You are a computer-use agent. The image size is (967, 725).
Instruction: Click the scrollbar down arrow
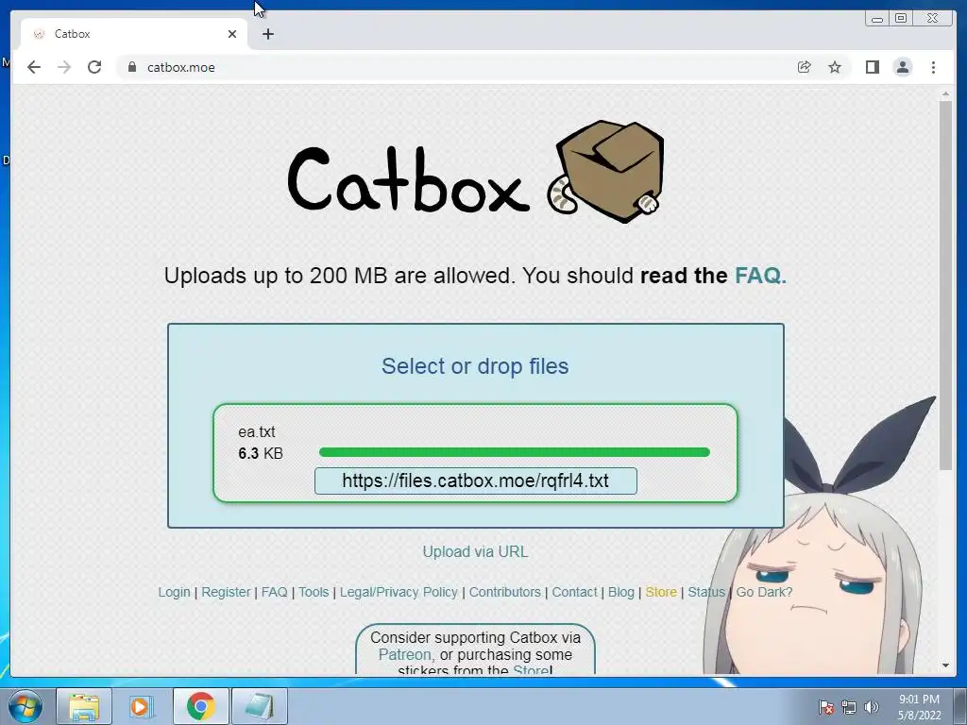coord(945,666)
